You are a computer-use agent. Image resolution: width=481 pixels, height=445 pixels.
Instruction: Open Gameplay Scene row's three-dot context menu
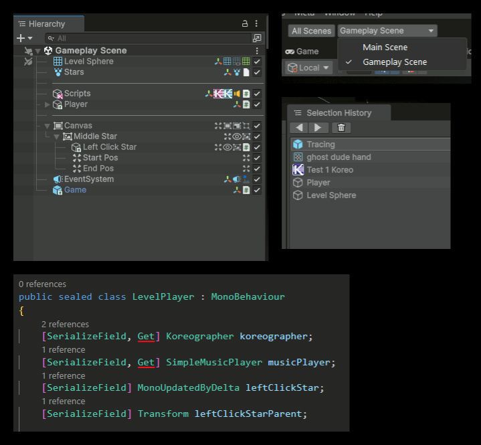257,51
